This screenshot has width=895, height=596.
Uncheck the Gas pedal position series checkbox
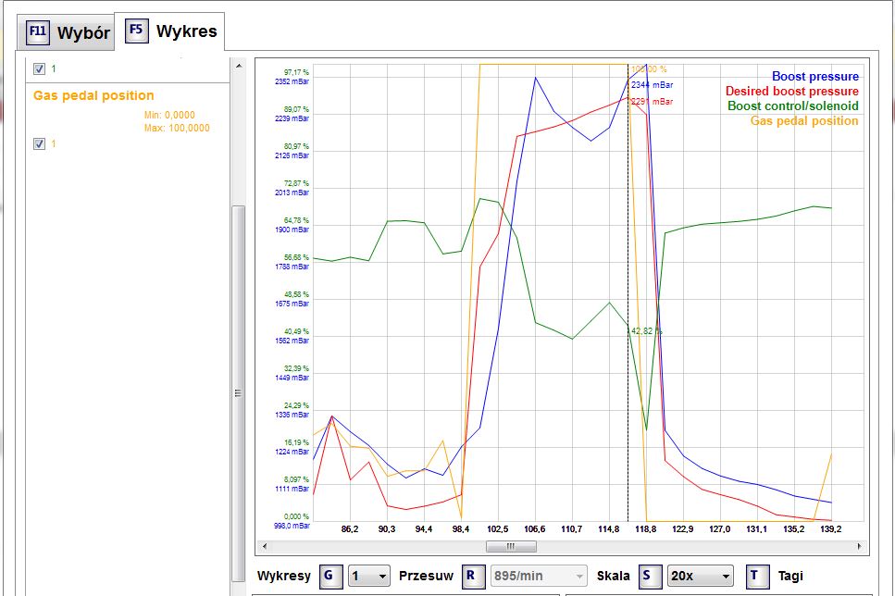click(x=39, y=143)
